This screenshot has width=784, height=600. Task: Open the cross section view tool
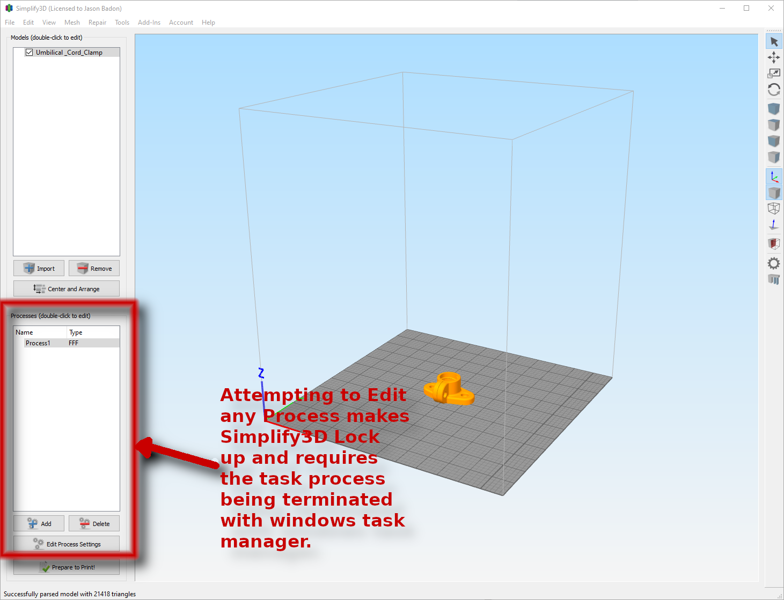[774, 244]
